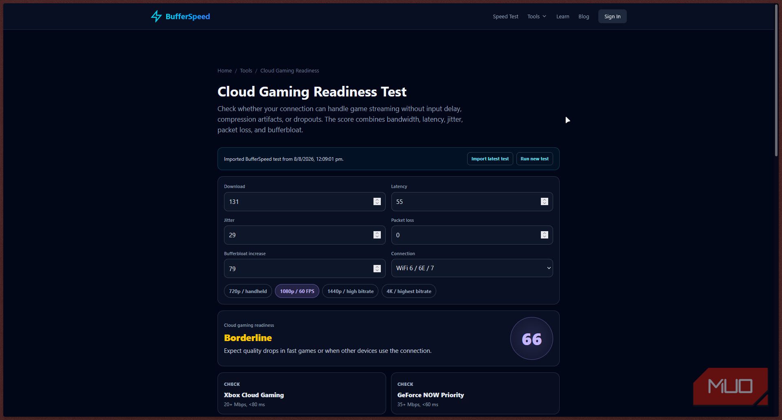This screenshot has width=782, height=420.
Task: Focus the Bufferbloat increase input field
Action: [305, 269]
